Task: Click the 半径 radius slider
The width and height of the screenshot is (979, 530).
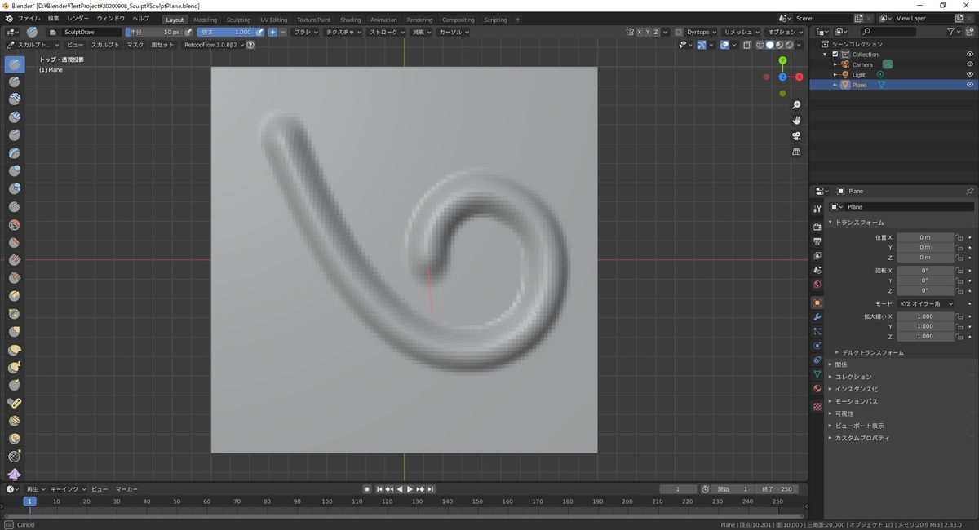Action: pos(154,32)
